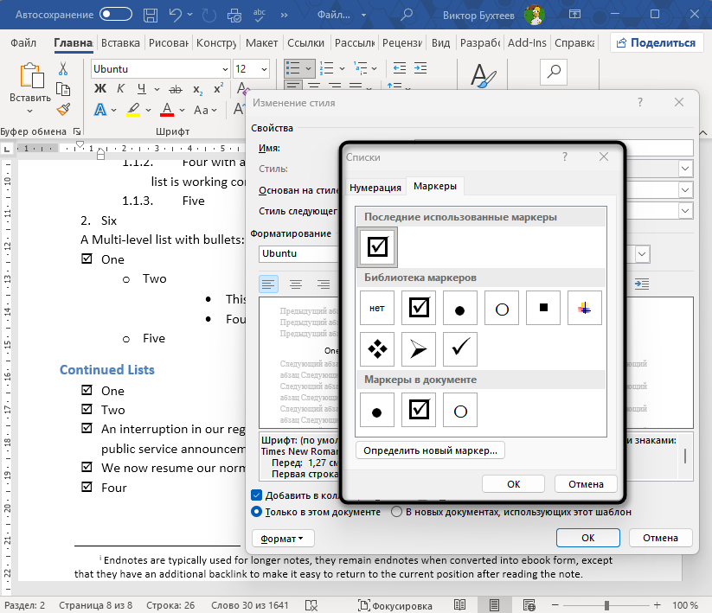
Task: Open the Файл menu
Action: tap(23, 43)
